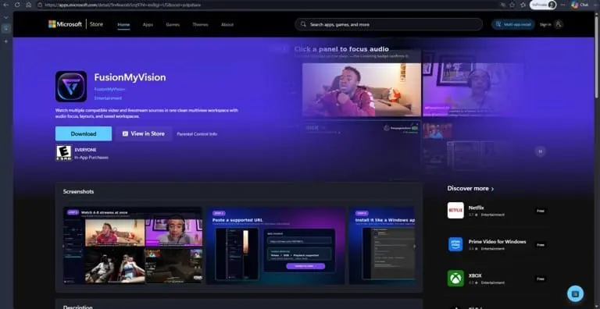The width and height of the screenshot is (600, 309).
Task: Add this page to favorites star icon
Action: click(512, 5)
